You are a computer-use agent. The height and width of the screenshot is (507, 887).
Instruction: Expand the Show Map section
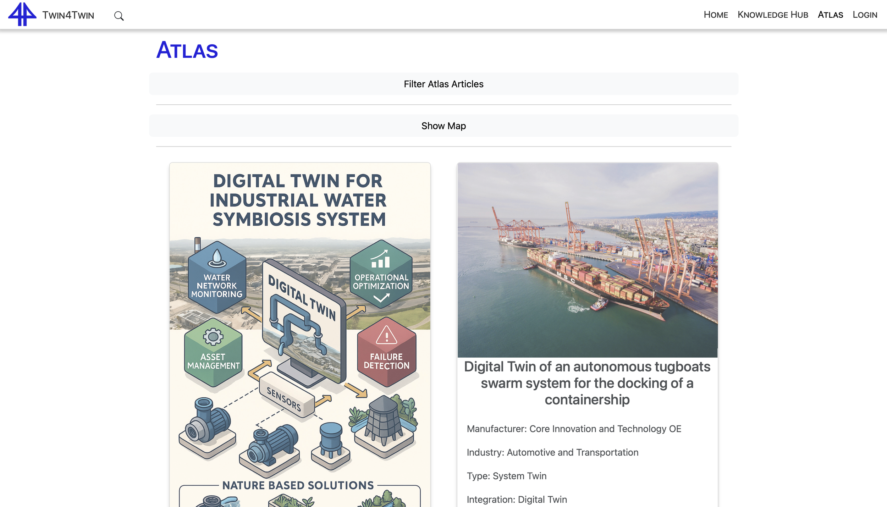443,126
